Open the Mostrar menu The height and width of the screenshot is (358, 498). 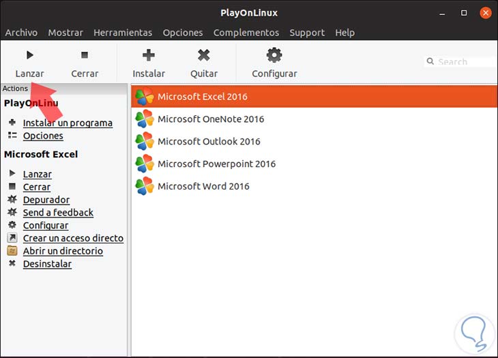click(65, 33)
